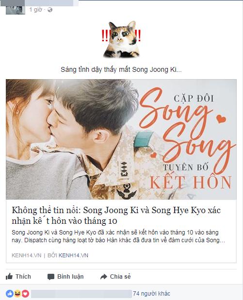Click the public globe privacy icon
Image resolution: width=243 pixels, height=300 pixels.
(50, 10)
